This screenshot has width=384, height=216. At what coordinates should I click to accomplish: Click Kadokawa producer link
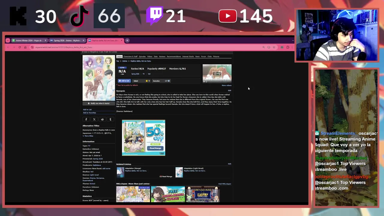pos(97,165)
